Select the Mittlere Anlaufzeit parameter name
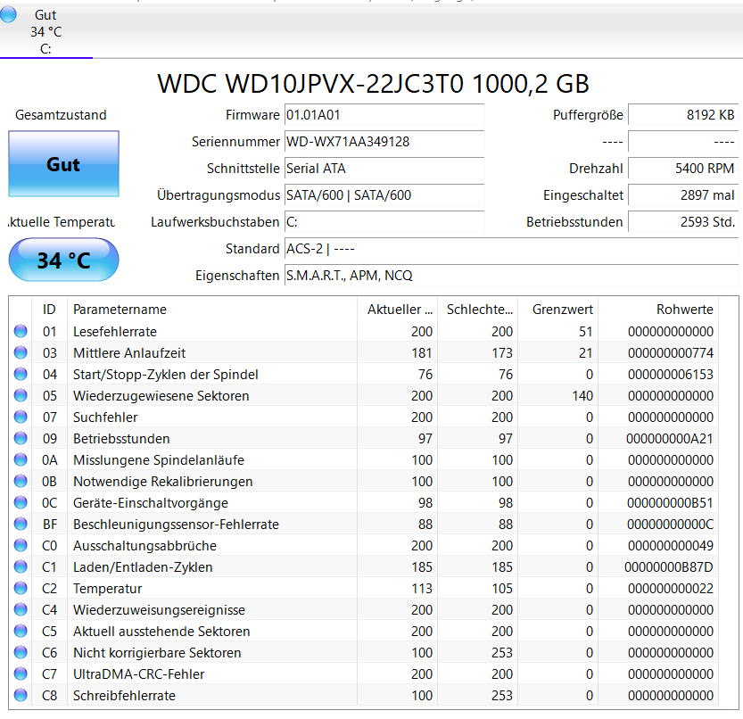Viewport: 743px width, 719px height. 128,352
